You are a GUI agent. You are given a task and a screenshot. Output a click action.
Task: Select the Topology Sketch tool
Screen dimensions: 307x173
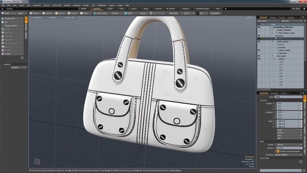pyautogui.click(x=12, y=25)
